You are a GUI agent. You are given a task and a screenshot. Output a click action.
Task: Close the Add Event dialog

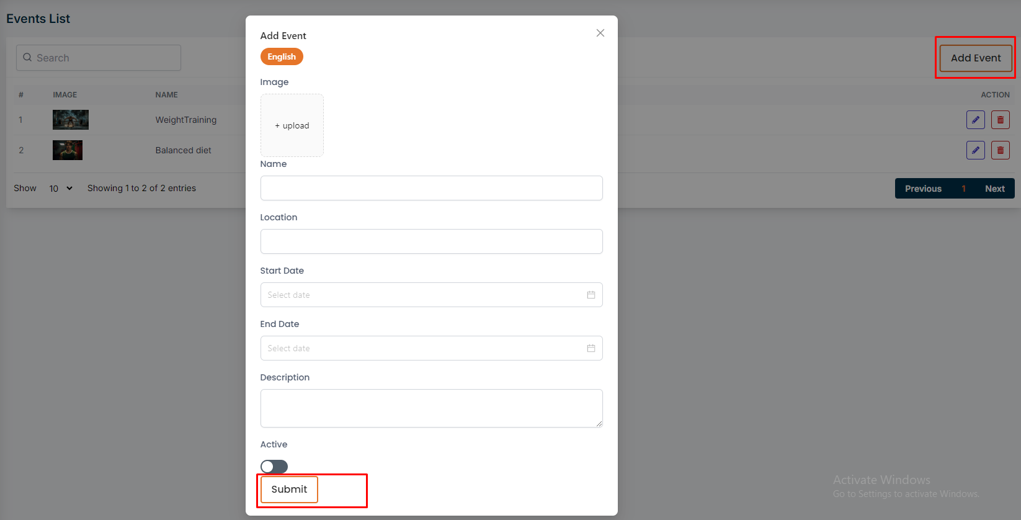click(x=600, y=33)
